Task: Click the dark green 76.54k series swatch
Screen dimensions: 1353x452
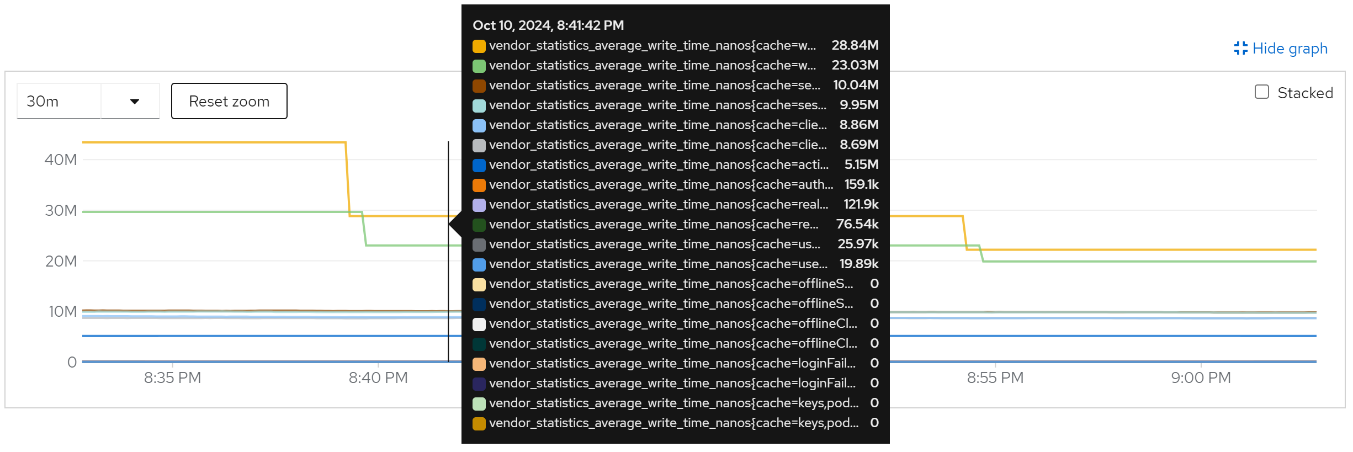Action: tap(479, 225)
